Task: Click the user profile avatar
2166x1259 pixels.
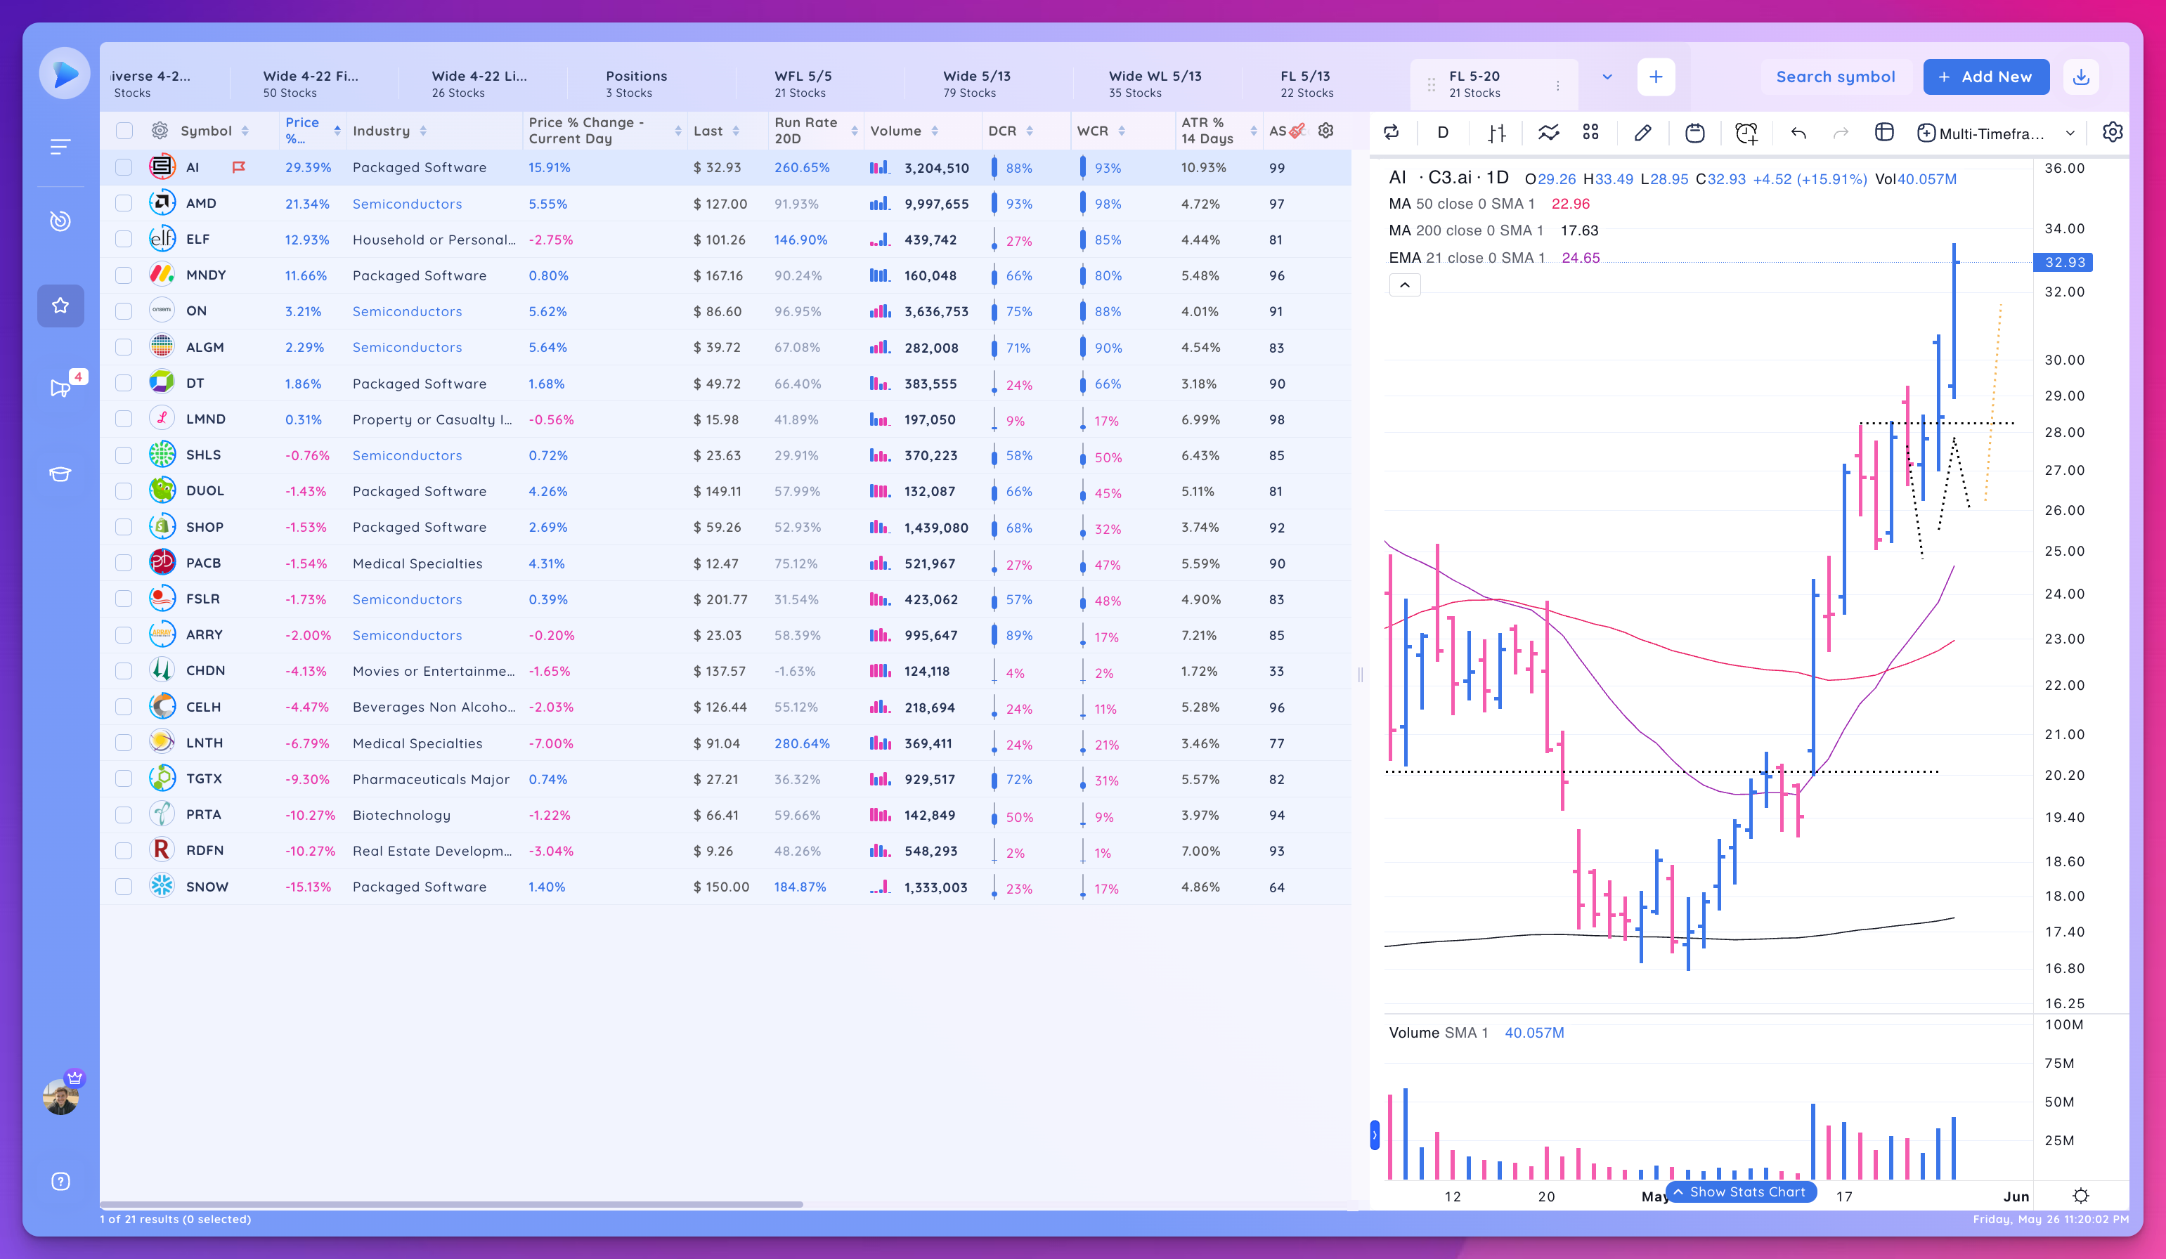Action: pyautogui.click(x=61, y=1097)
